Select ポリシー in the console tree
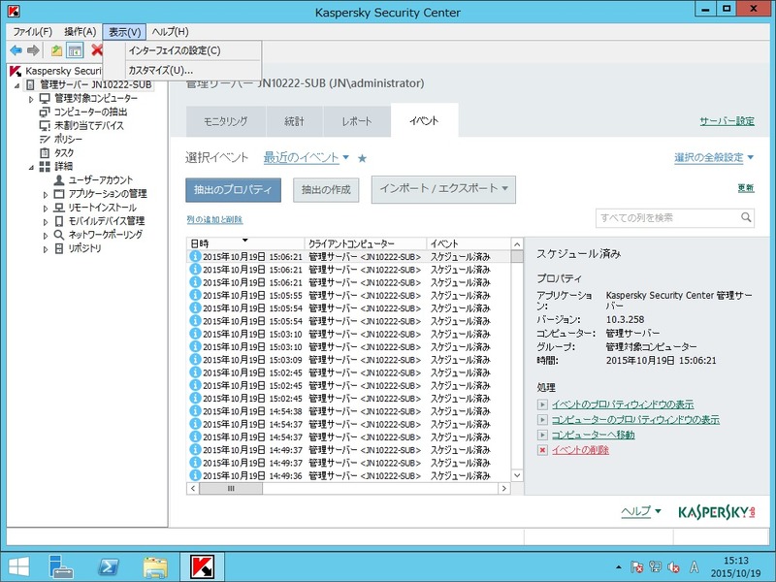 point(70,139)
